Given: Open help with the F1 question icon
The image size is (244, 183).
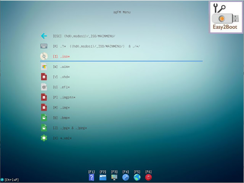Looking at the screenshot, I should click(91, 177).
